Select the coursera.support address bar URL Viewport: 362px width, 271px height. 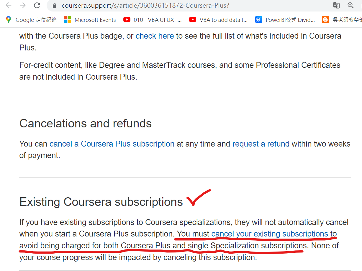[x=145, y=5]
